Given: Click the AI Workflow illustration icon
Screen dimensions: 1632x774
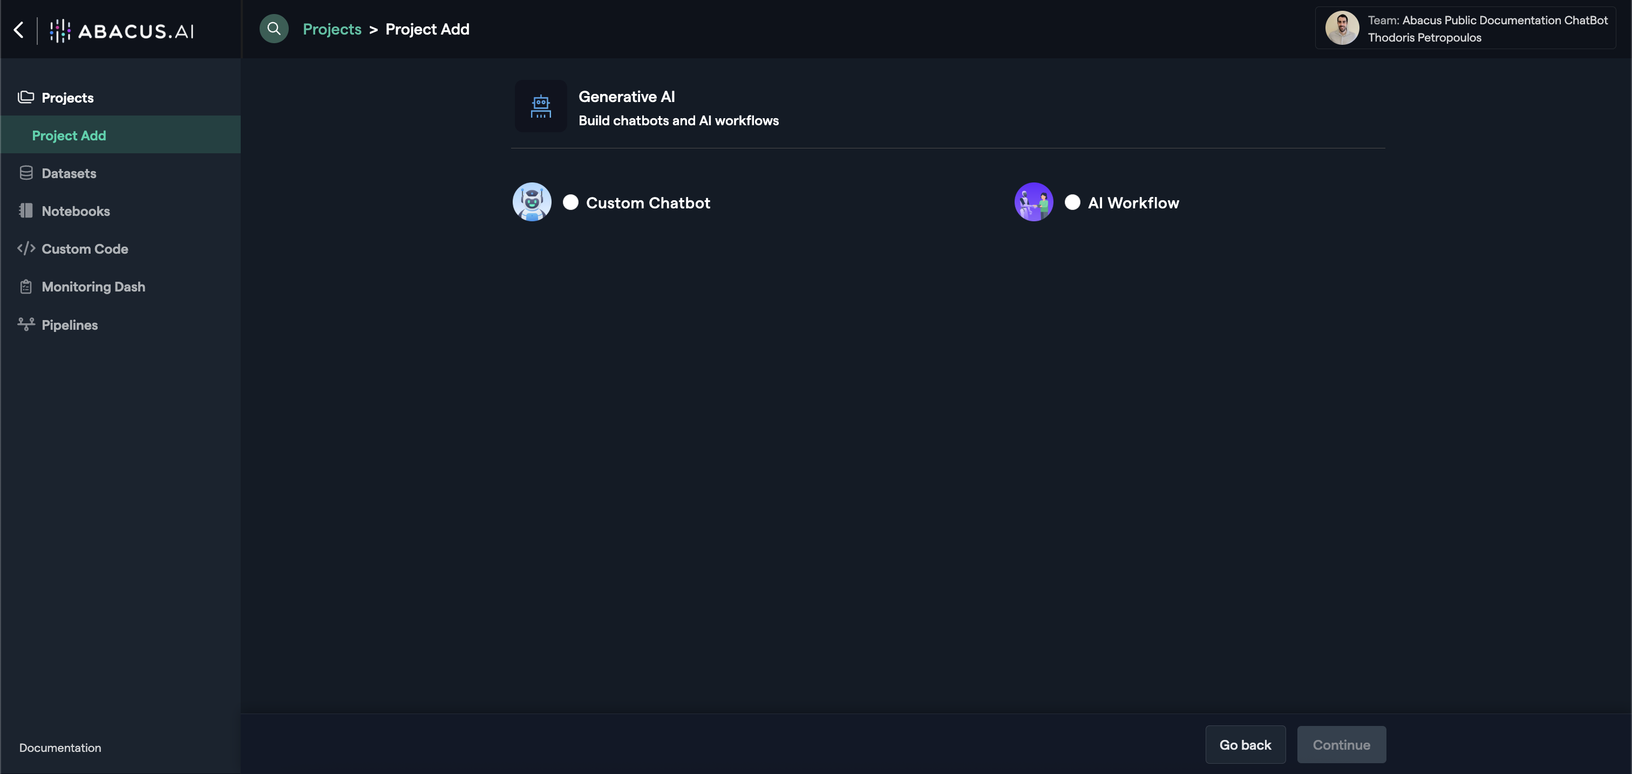Looking at the screenshot, I should tap(1033, 202).
